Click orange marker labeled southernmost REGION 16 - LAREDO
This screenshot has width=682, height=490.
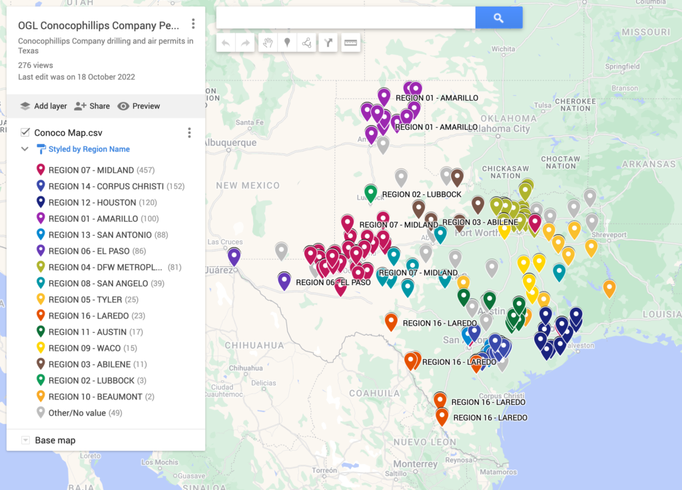pyautogui.click(x=442, y=416)
